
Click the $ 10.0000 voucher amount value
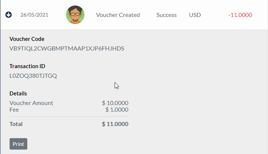coord(115,103)
